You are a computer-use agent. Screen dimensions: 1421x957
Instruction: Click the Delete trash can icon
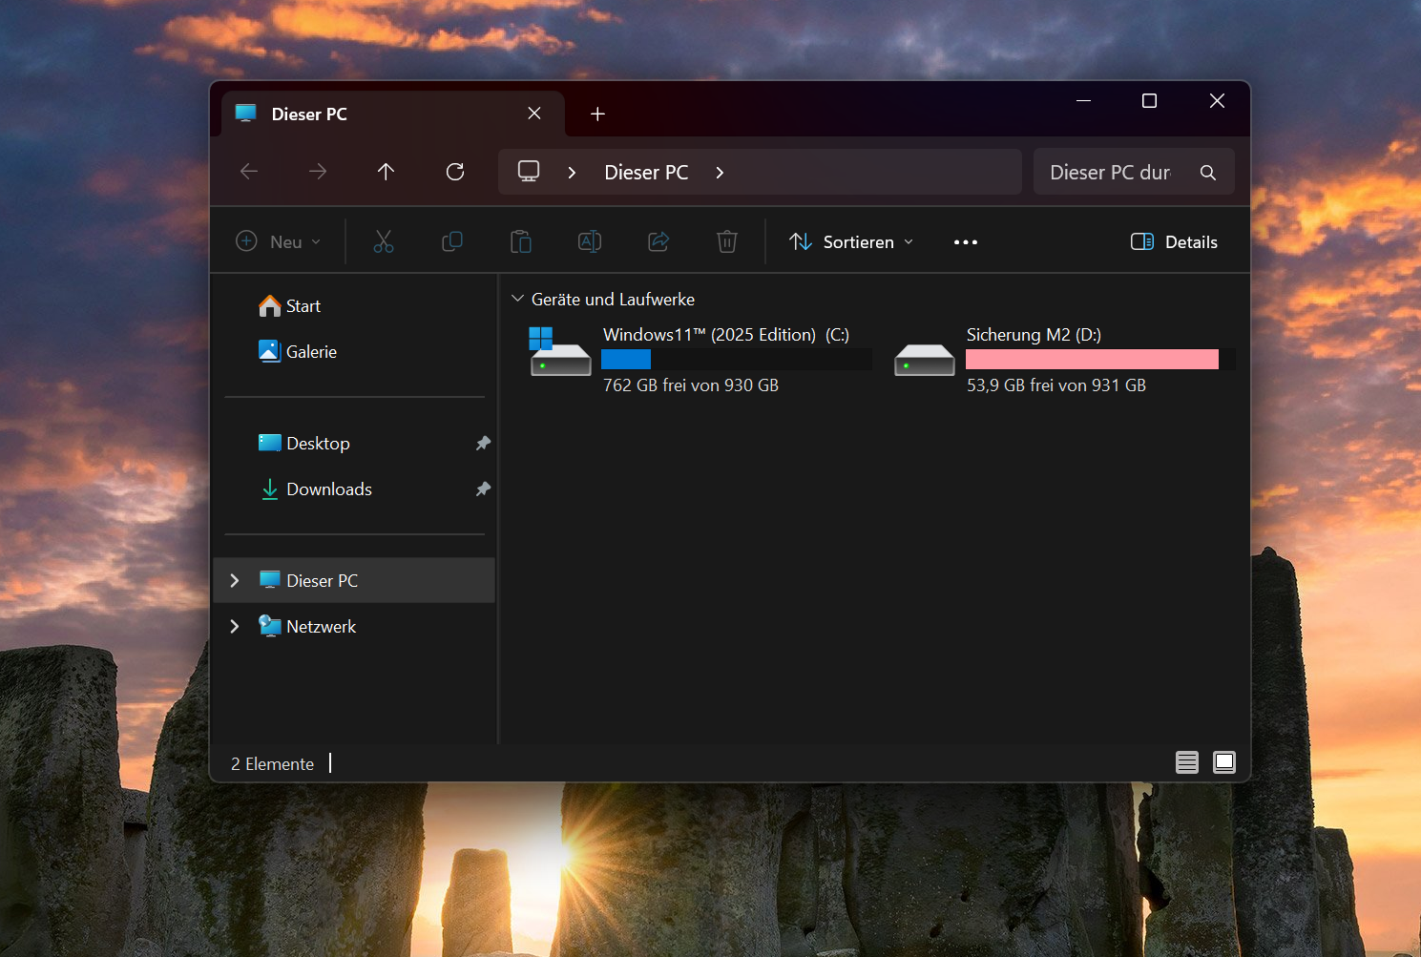pos(727,242)
